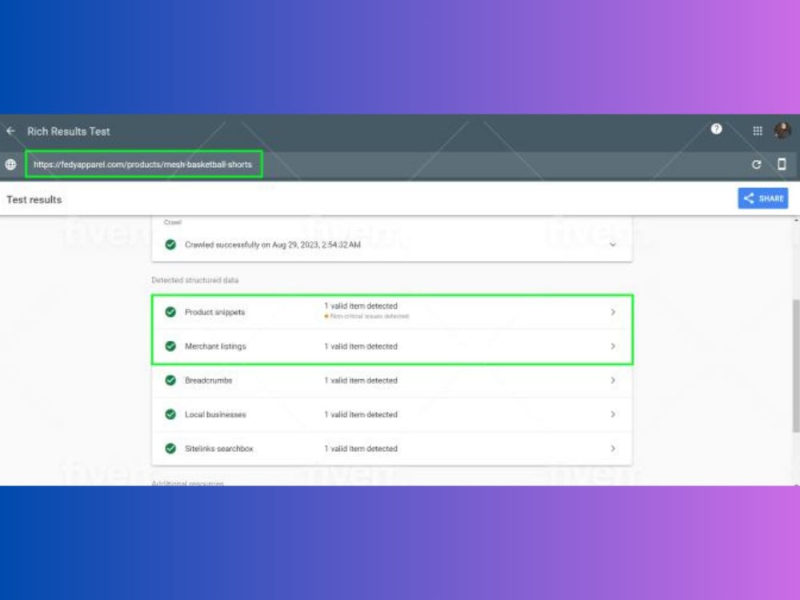Click the back arrow beside Rich Results Test
Screen dimensions: 800x600
pyautogui.click(x=10, y=131)
